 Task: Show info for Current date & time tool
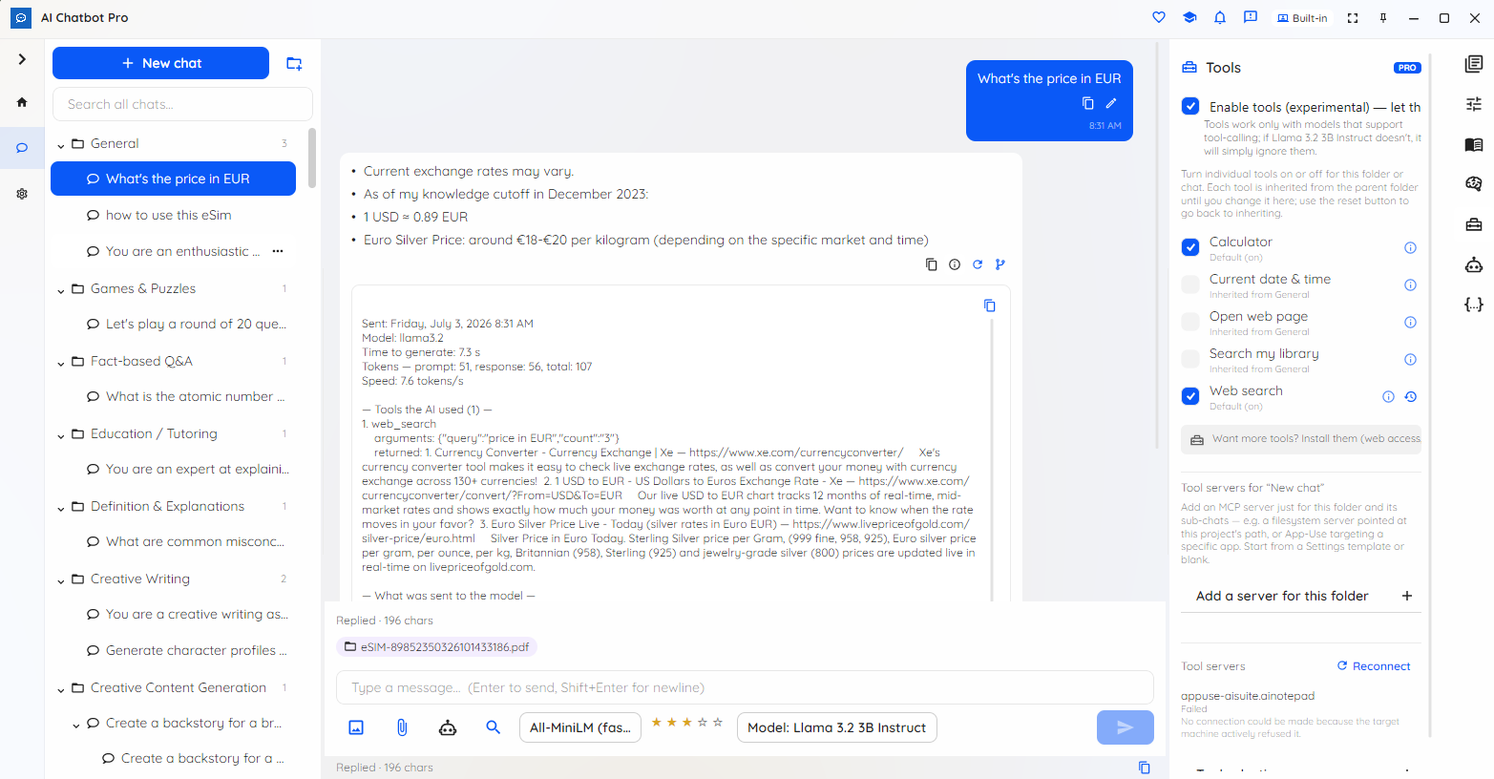[x=1410, y=285]
